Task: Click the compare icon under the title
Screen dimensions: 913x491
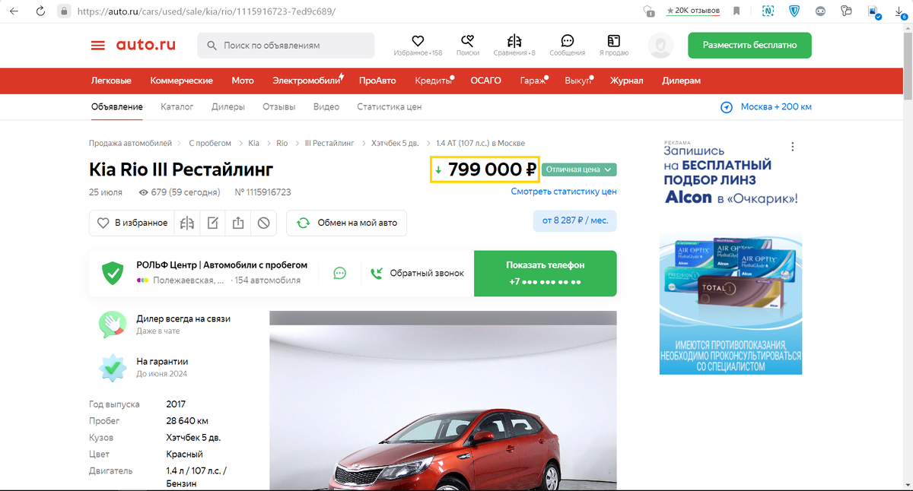Action: pos(187,223)
